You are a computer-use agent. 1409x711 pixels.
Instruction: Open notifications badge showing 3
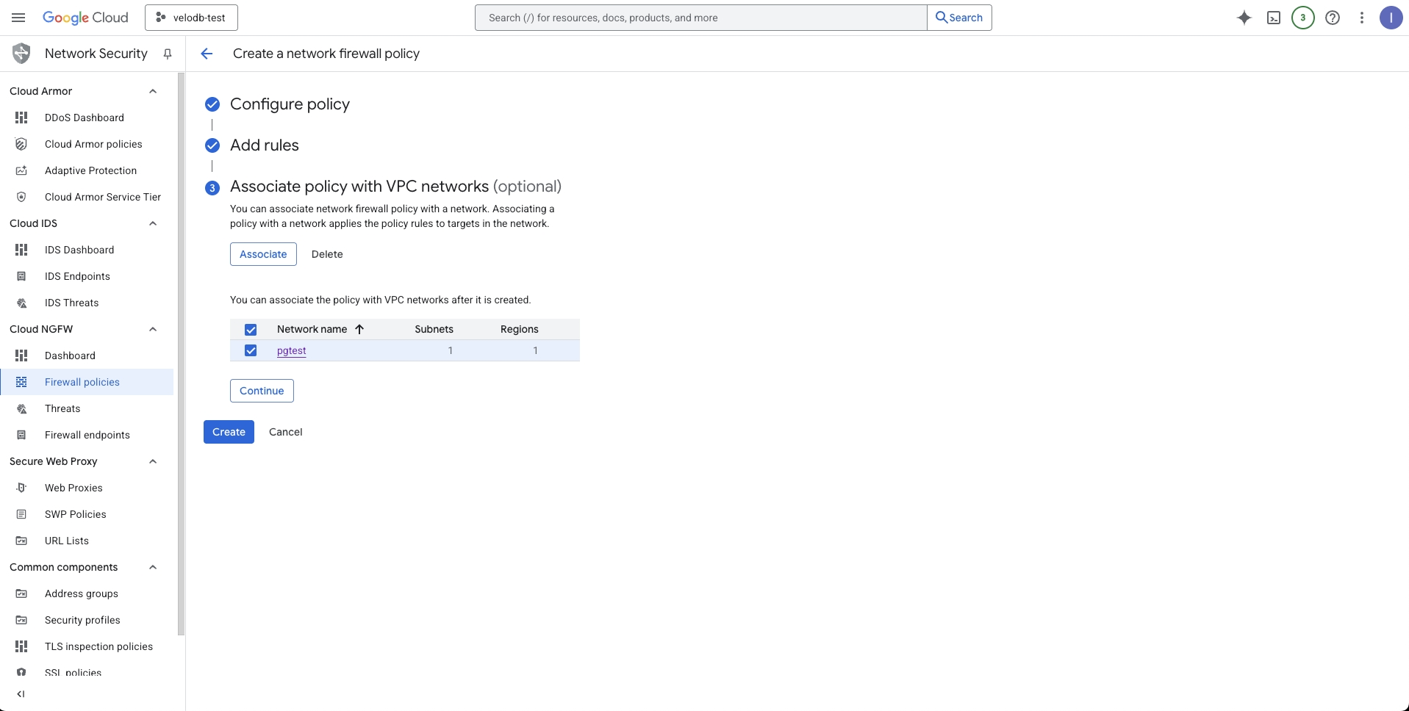[1302, 18]
